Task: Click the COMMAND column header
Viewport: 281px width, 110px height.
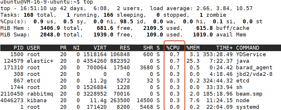Action: [248, 48]
